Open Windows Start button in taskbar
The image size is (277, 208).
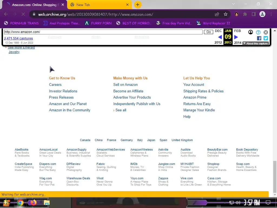pos(6,203)
